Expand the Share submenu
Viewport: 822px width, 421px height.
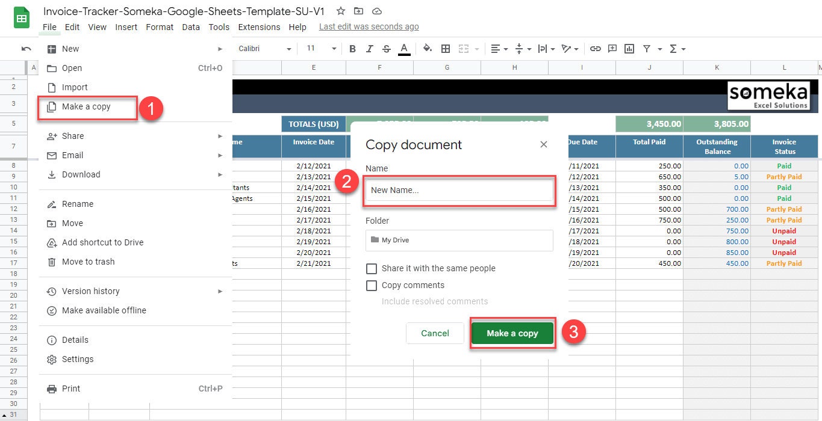pos(135,136)
